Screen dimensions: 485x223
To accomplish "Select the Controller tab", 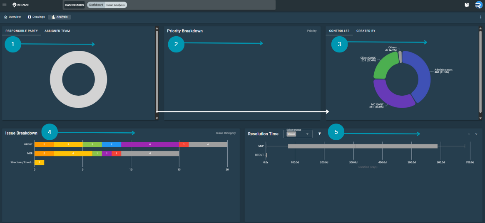I will (x=339, y=31).
